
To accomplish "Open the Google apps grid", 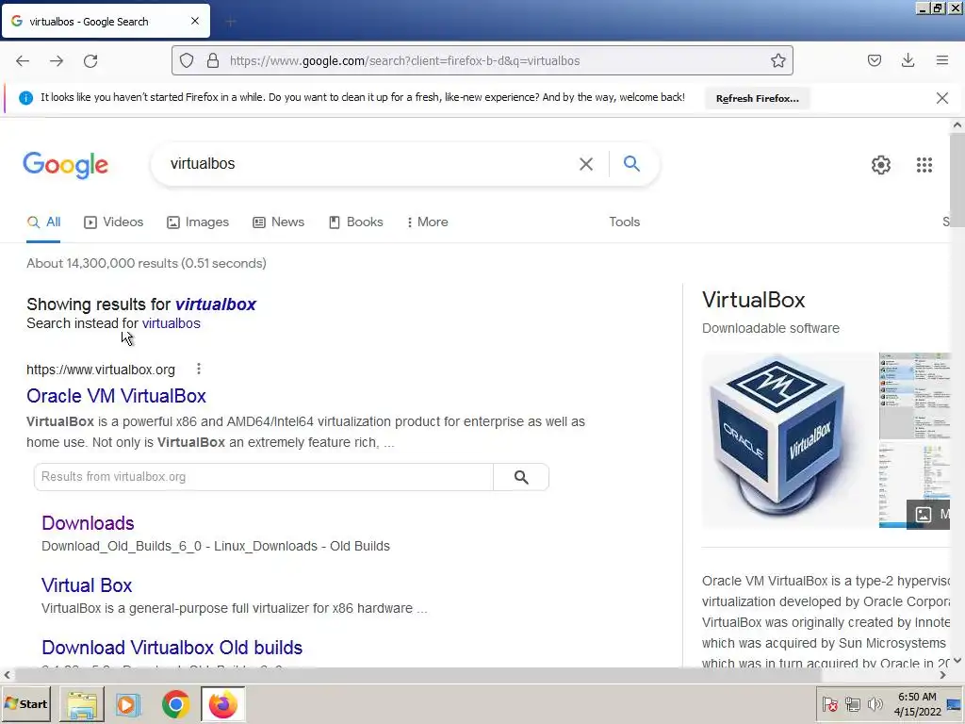I will [924, 165].
